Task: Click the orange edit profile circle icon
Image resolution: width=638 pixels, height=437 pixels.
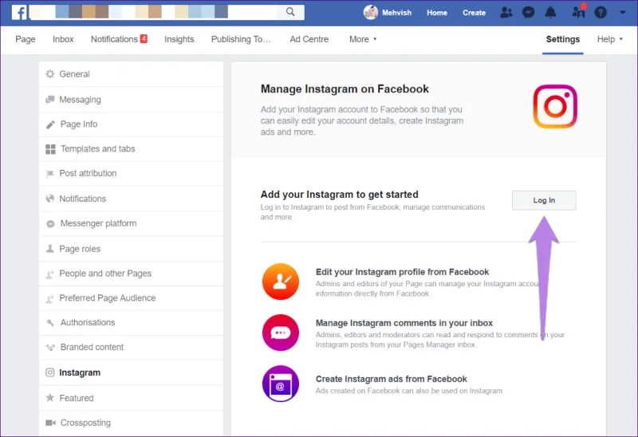Action: coord(281,281)
